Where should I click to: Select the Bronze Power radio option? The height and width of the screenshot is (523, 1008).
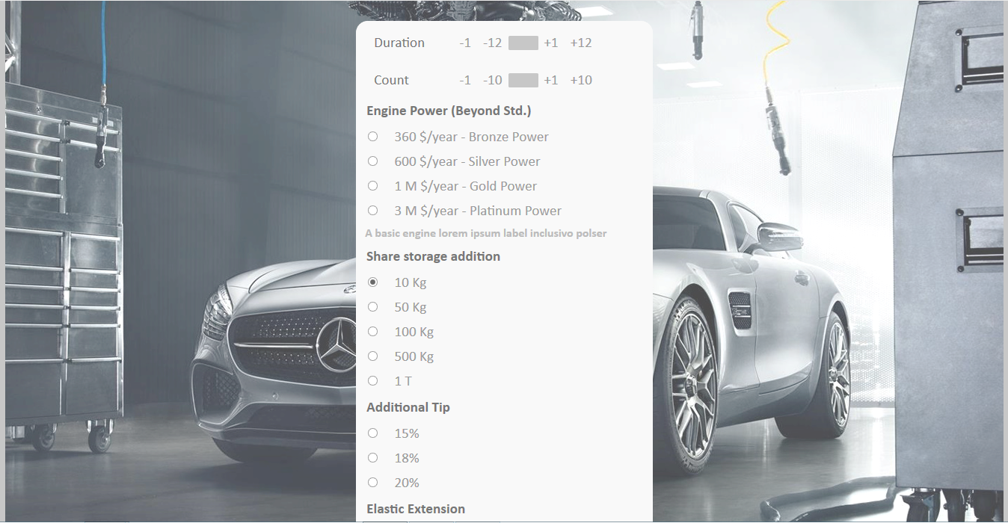coord(372,136)
